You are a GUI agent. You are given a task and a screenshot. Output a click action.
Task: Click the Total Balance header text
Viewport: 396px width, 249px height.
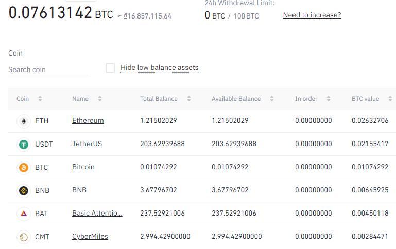[159, 99]
